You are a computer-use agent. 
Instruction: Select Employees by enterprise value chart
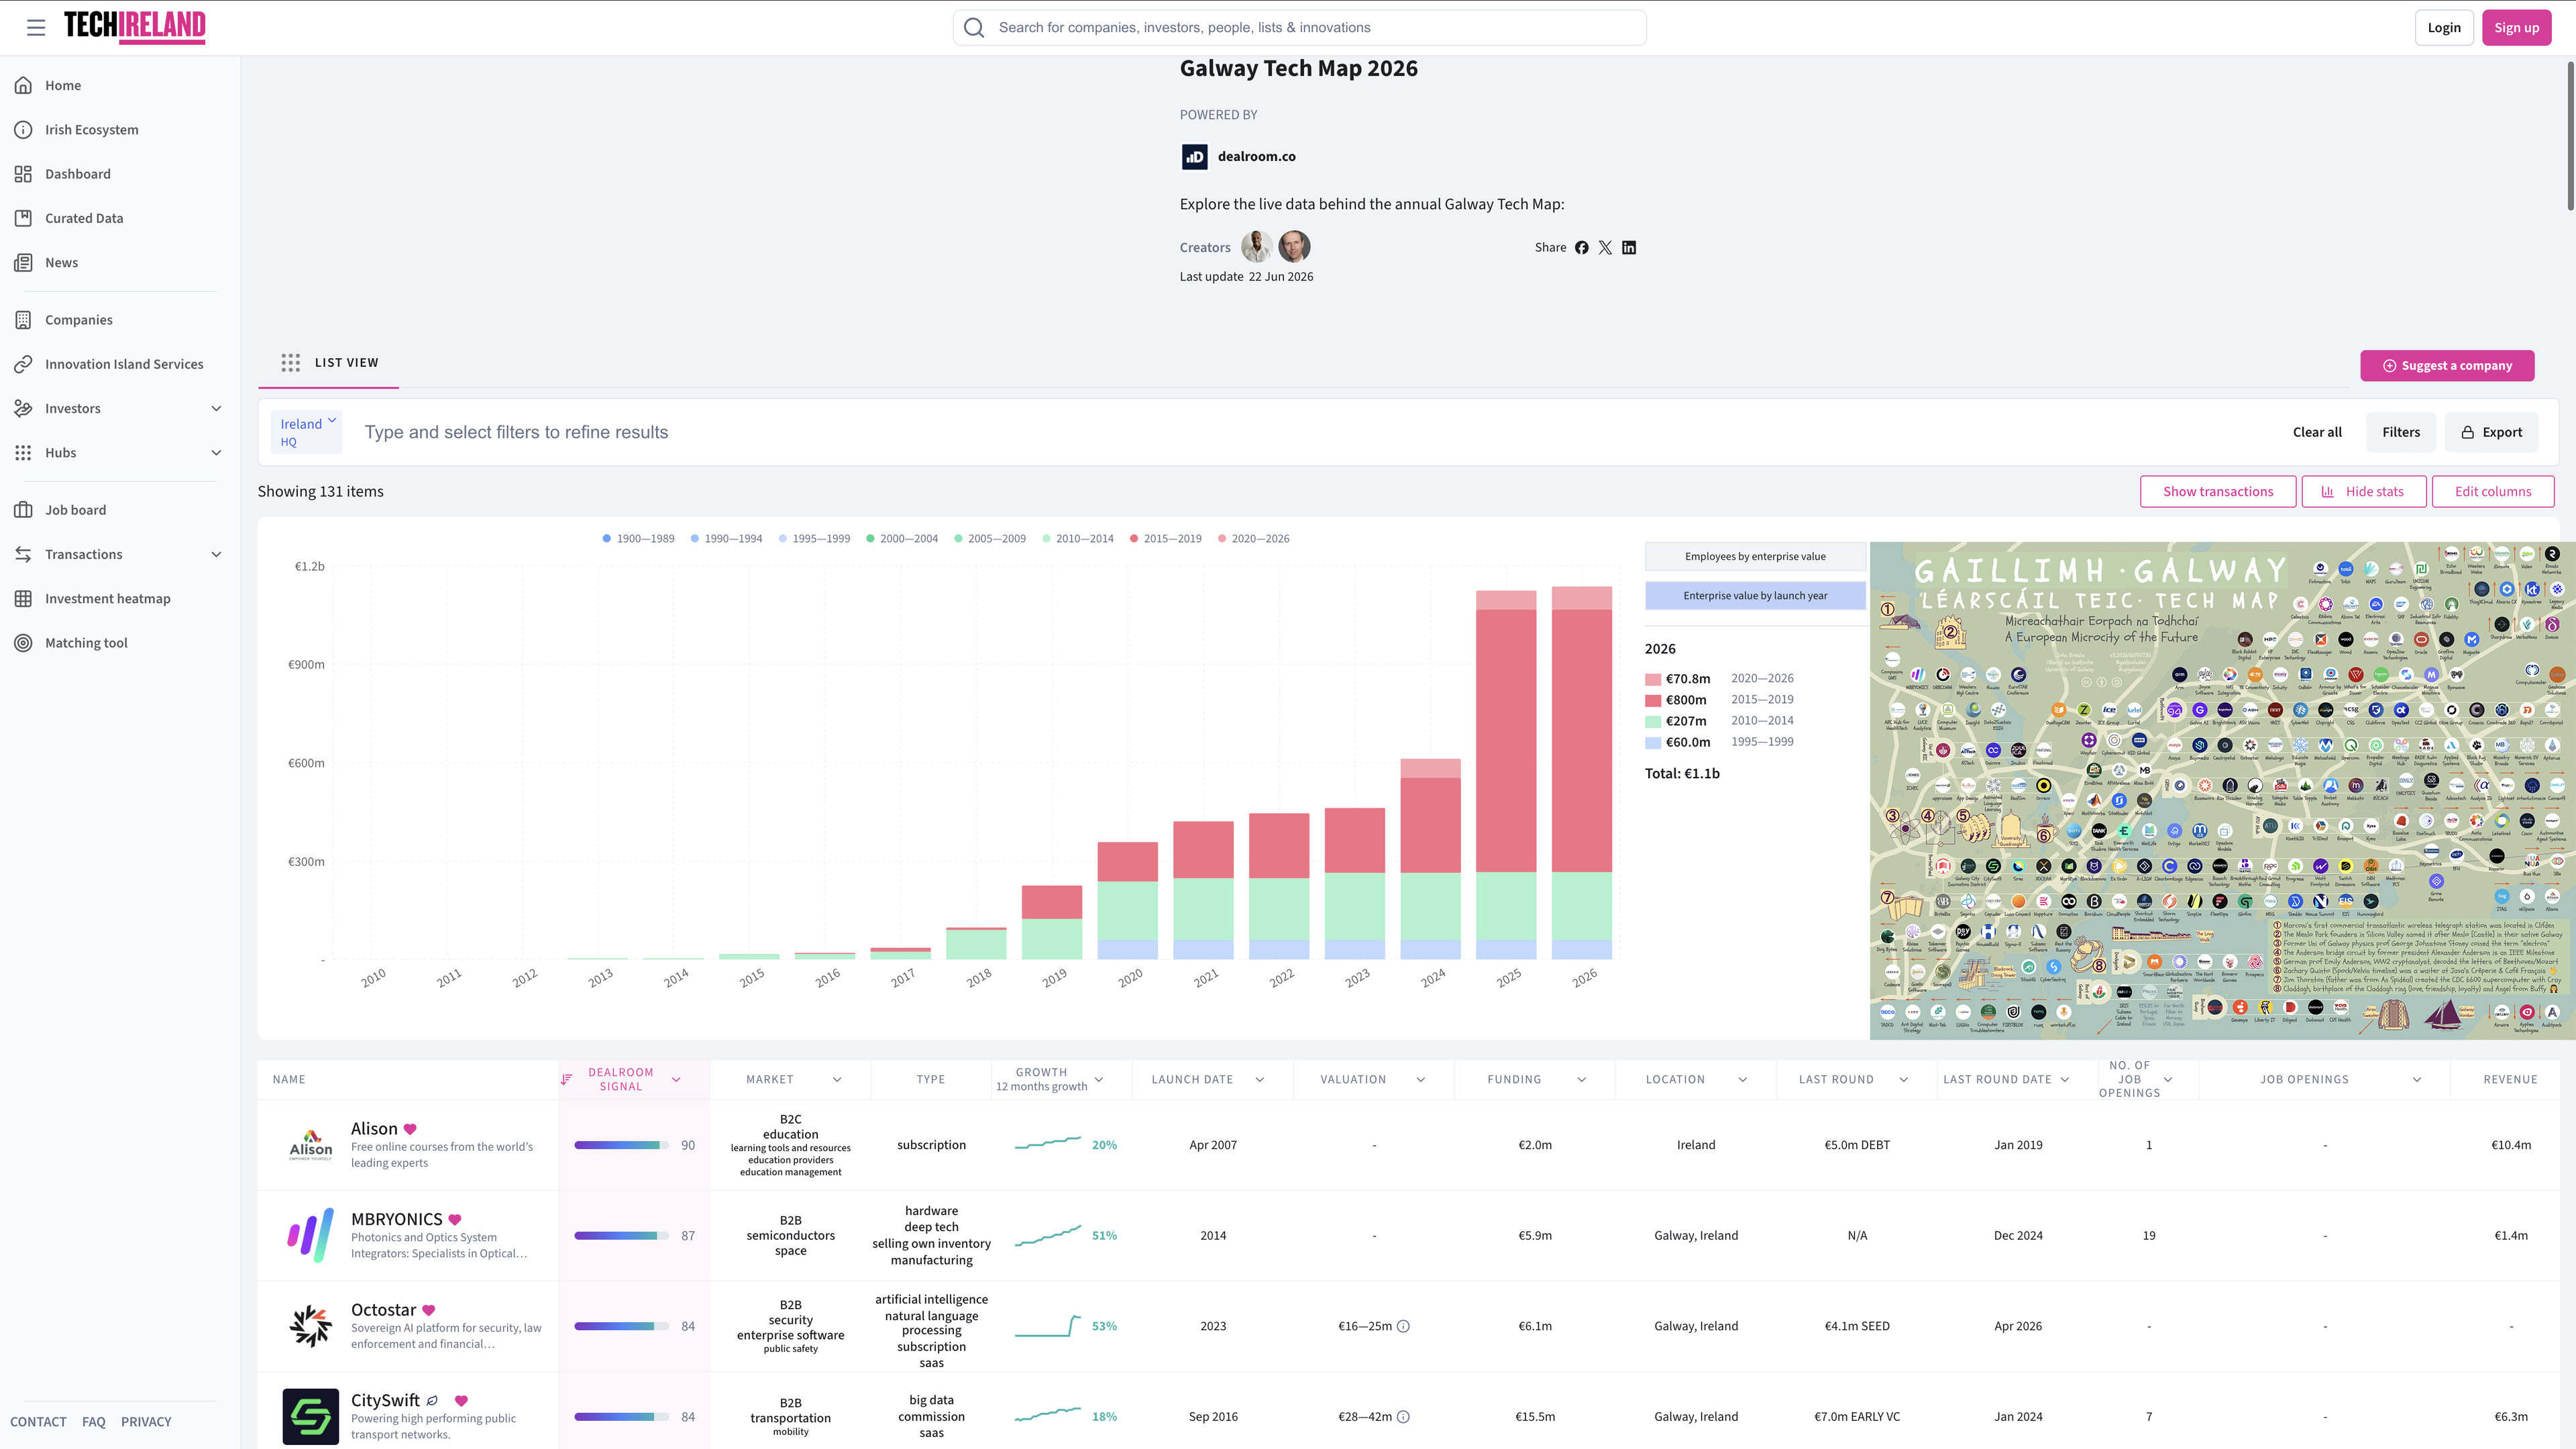coord(1755,557)
